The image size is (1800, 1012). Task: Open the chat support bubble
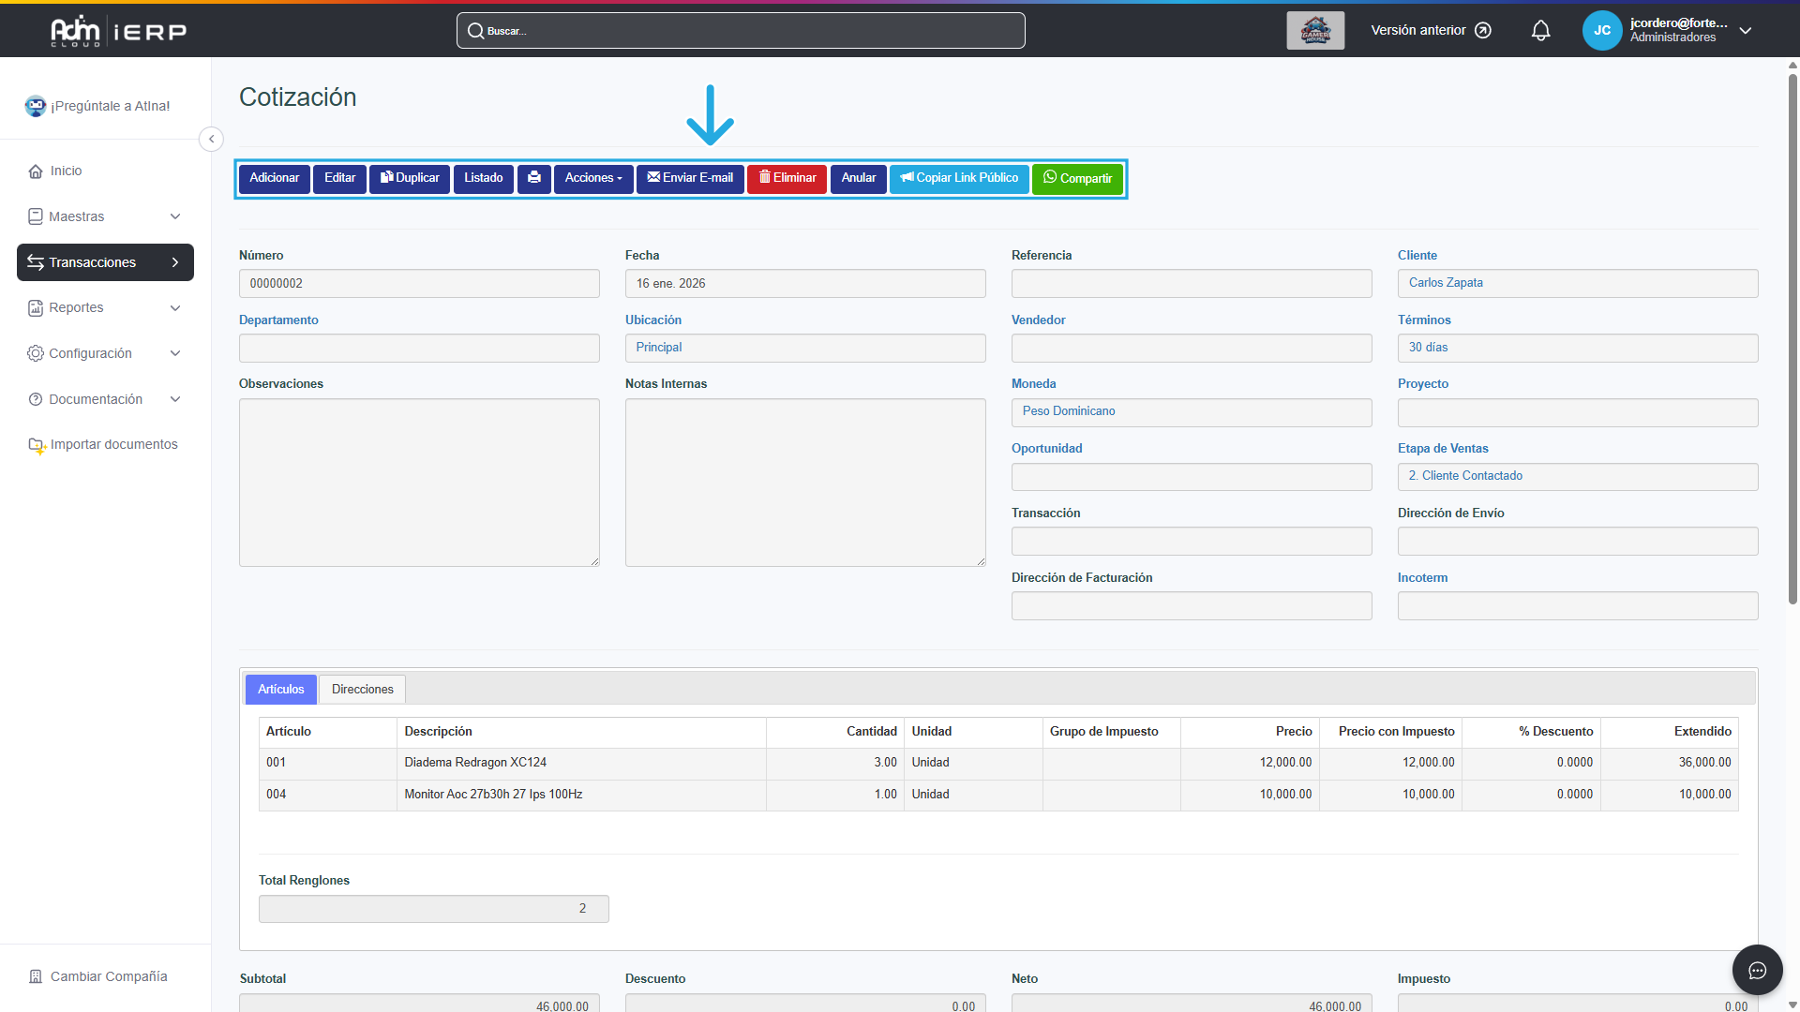tap(1757, 970)
